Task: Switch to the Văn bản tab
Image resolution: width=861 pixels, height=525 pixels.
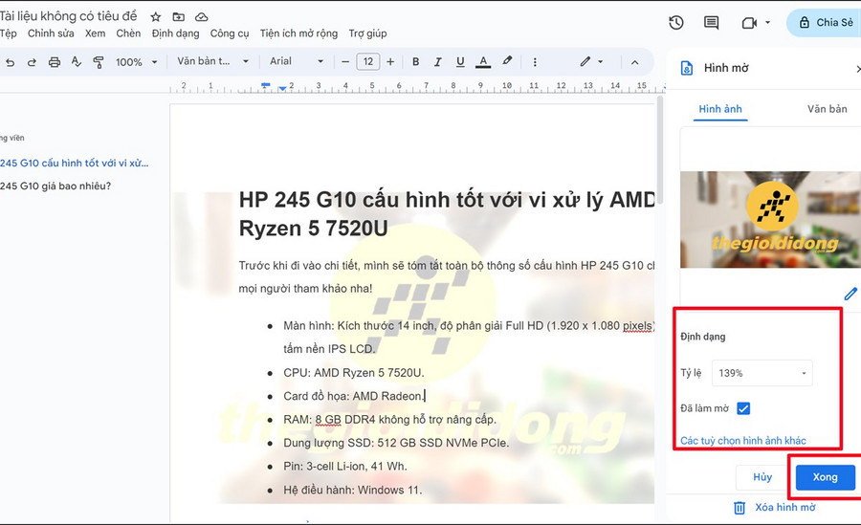Action: [x=827, y=109]
